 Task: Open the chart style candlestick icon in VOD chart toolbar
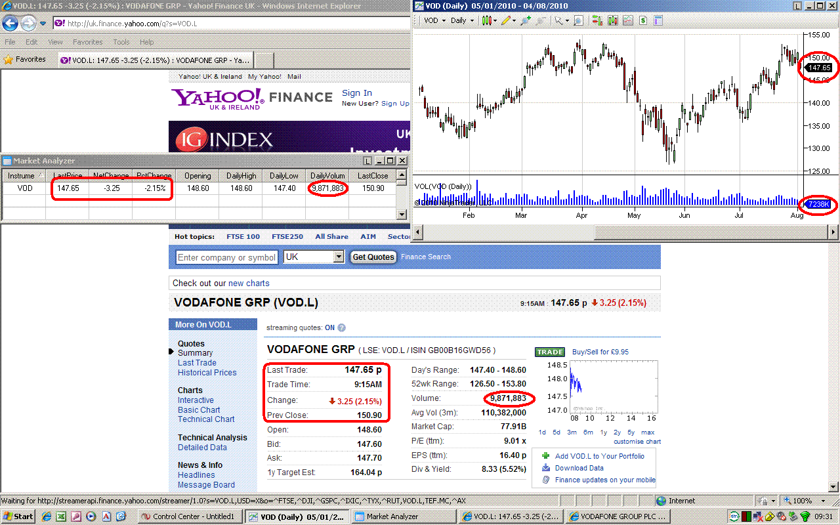[x=486, y=20]
